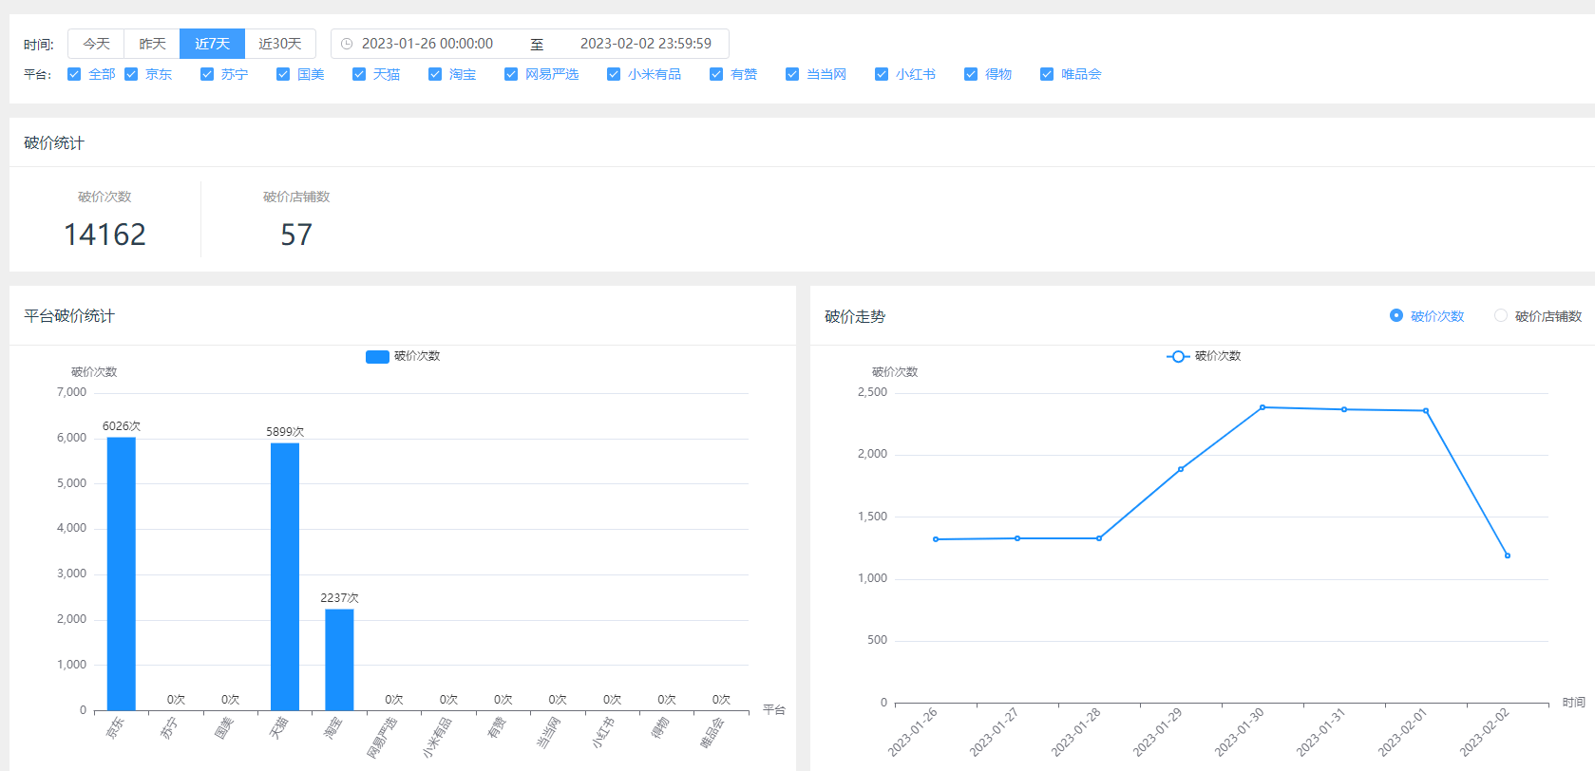Toggle the 国美 platform checkbox

[283, 74]
